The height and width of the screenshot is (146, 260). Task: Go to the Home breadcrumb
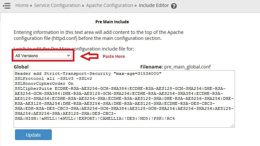[x=22, y=5]
